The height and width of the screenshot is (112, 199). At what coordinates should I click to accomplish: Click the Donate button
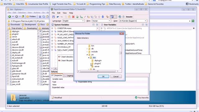pyautogui.click(x=129, y=17)
